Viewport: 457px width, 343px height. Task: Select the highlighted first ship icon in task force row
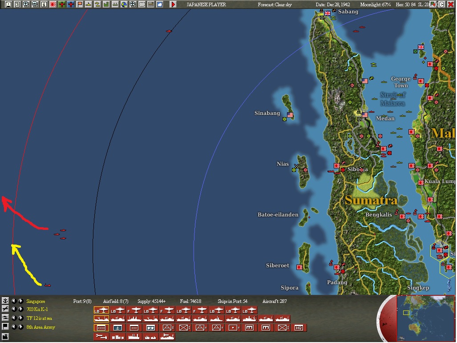(x=101, y=319)
